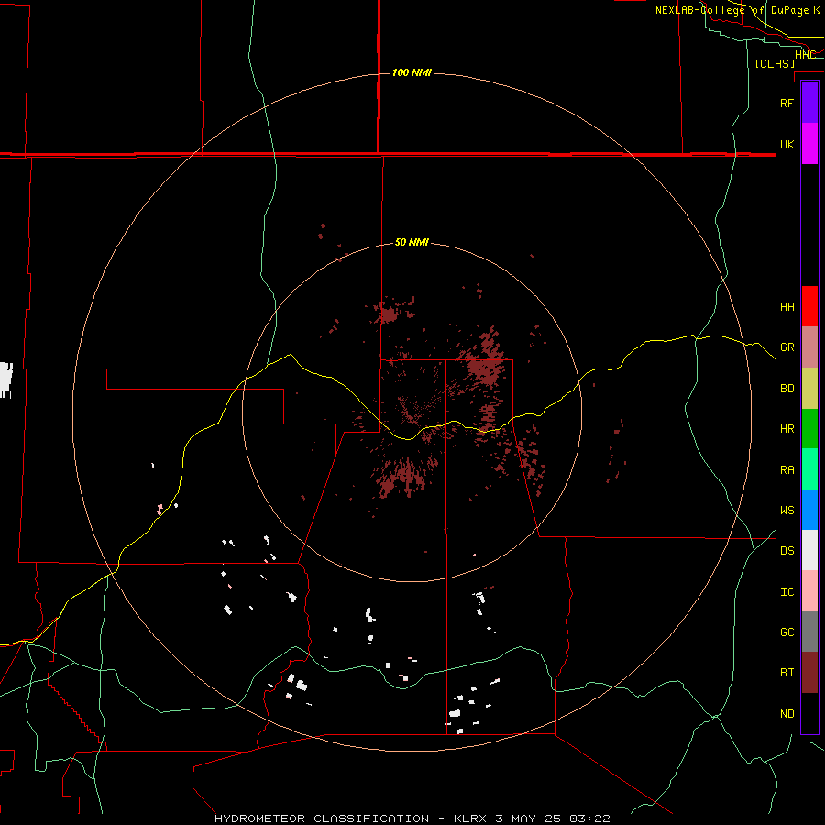Select the 'GR' legend label
Image resolution: width=825 pixels, height=825 pixels.
pos(786,347)
